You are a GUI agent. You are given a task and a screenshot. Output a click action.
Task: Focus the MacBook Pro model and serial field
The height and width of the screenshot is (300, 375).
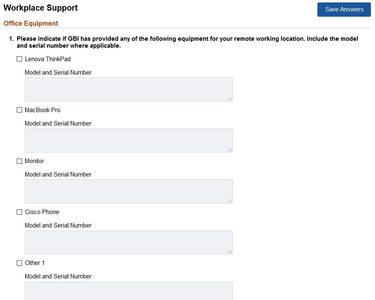[129, 140]
